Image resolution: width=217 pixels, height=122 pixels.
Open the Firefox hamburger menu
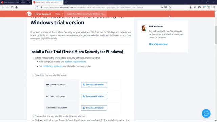click(214, 7)
